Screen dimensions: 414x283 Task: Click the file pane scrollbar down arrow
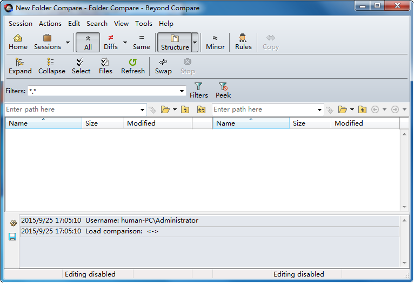[x=404, y=207]
